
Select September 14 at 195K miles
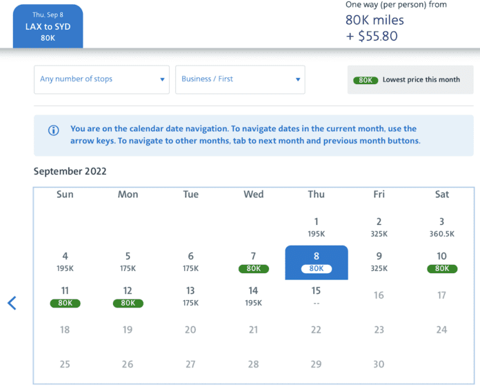253,297
